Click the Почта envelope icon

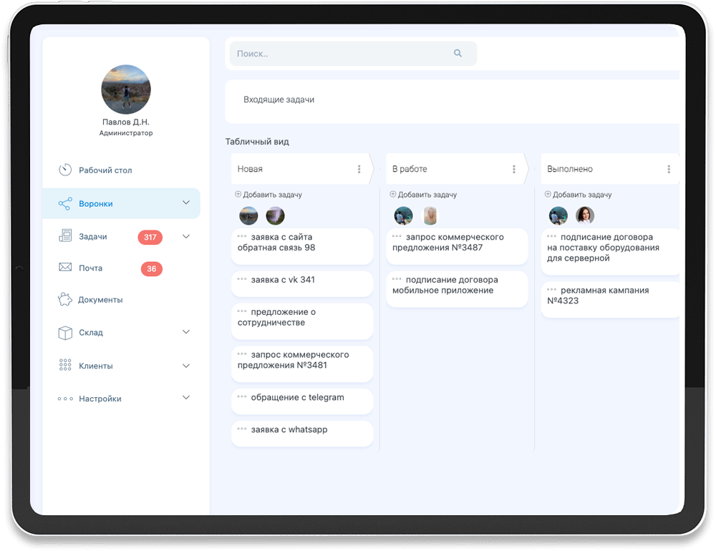(x=65, y=268)
